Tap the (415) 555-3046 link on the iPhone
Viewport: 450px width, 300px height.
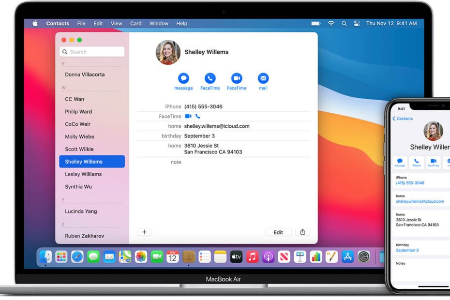click(410, 183)
